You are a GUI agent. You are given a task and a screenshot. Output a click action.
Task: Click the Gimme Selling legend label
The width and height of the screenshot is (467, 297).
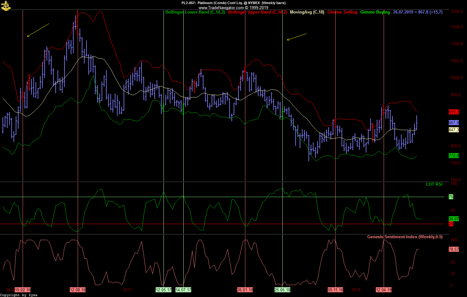pyautogui.click(x=342, y=12)
